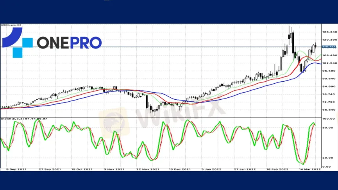Screen dimensions: 338x190
Task: Click the 27 Sep 2021 date label
Action: point(50,169)
